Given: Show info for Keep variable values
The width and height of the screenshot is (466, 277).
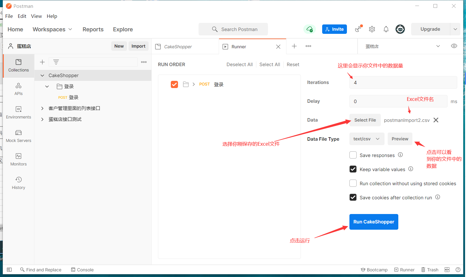Looking at the screenshot, I should tap(411, 169).
